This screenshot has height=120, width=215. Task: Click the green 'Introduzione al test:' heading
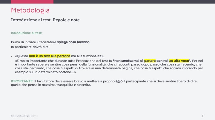[27, 33]
